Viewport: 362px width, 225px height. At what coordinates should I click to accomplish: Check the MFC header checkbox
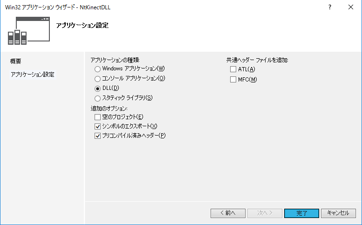click(x=233, y=79)
